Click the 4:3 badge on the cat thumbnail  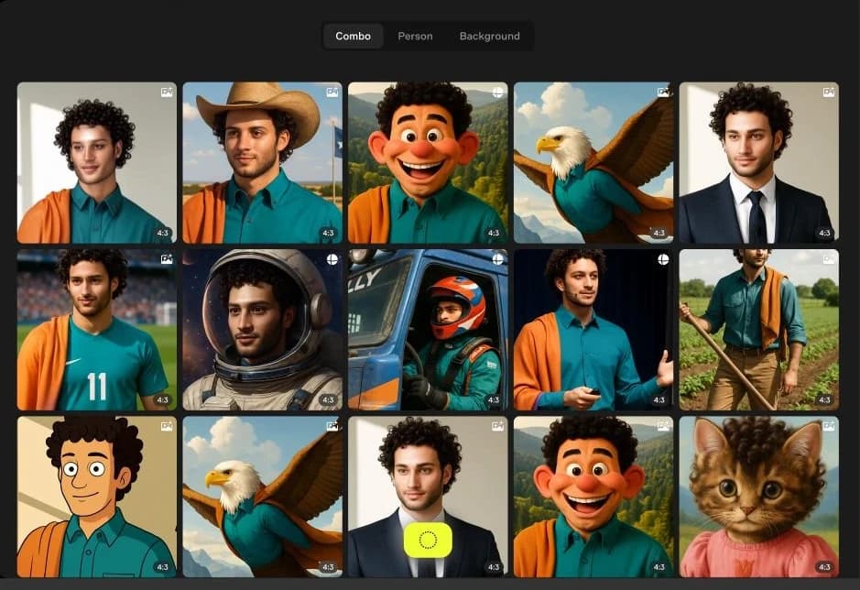(x=824, y=567)
